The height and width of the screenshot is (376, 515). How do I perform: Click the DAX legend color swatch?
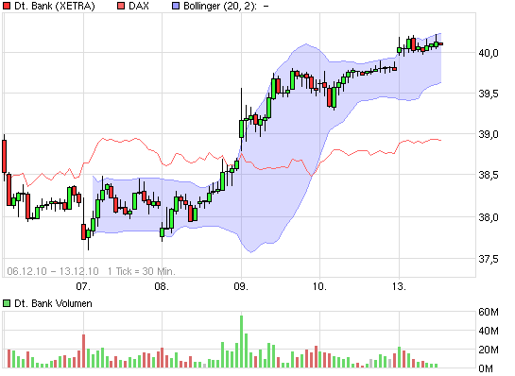(121, 6)
